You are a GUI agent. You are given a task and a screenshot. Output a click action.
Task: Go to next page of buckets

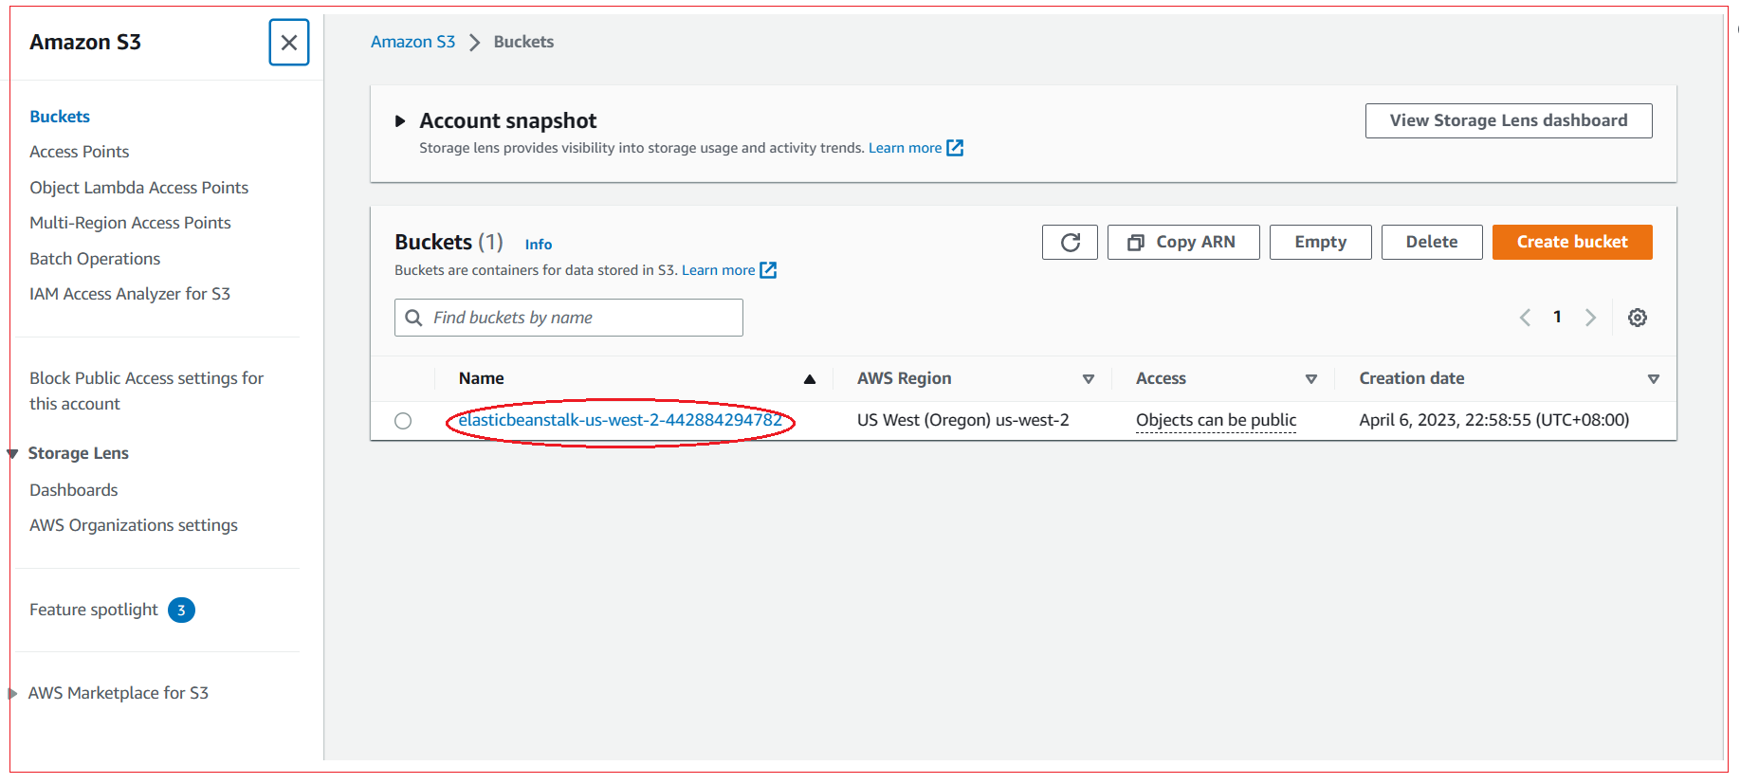click(x=1591, y=318)
